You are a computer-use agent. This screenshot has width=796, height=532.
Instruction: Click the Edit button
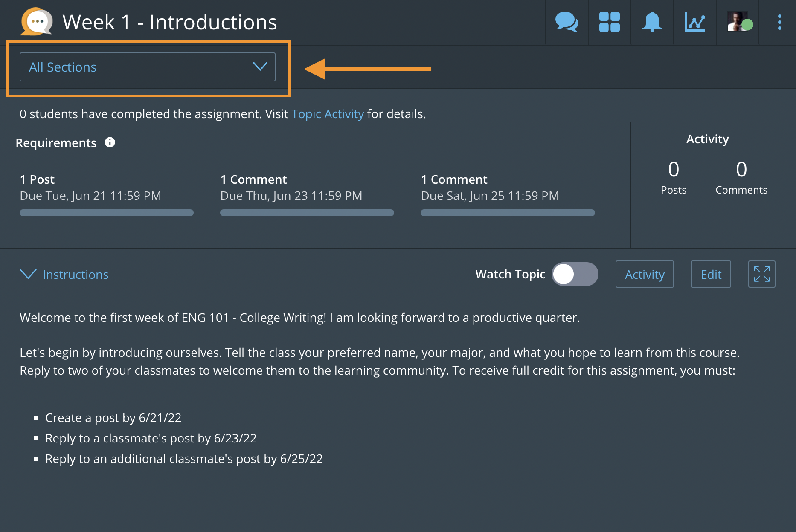[711, 274]
